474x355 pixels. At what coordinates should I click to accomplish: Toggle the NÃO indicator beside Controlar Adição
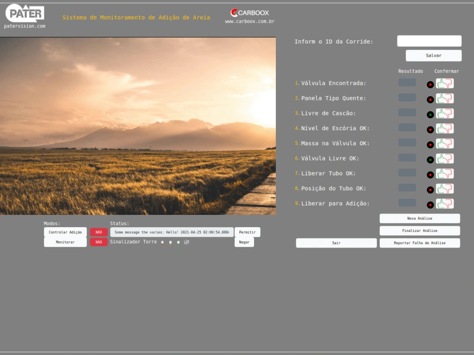(99, 232)
